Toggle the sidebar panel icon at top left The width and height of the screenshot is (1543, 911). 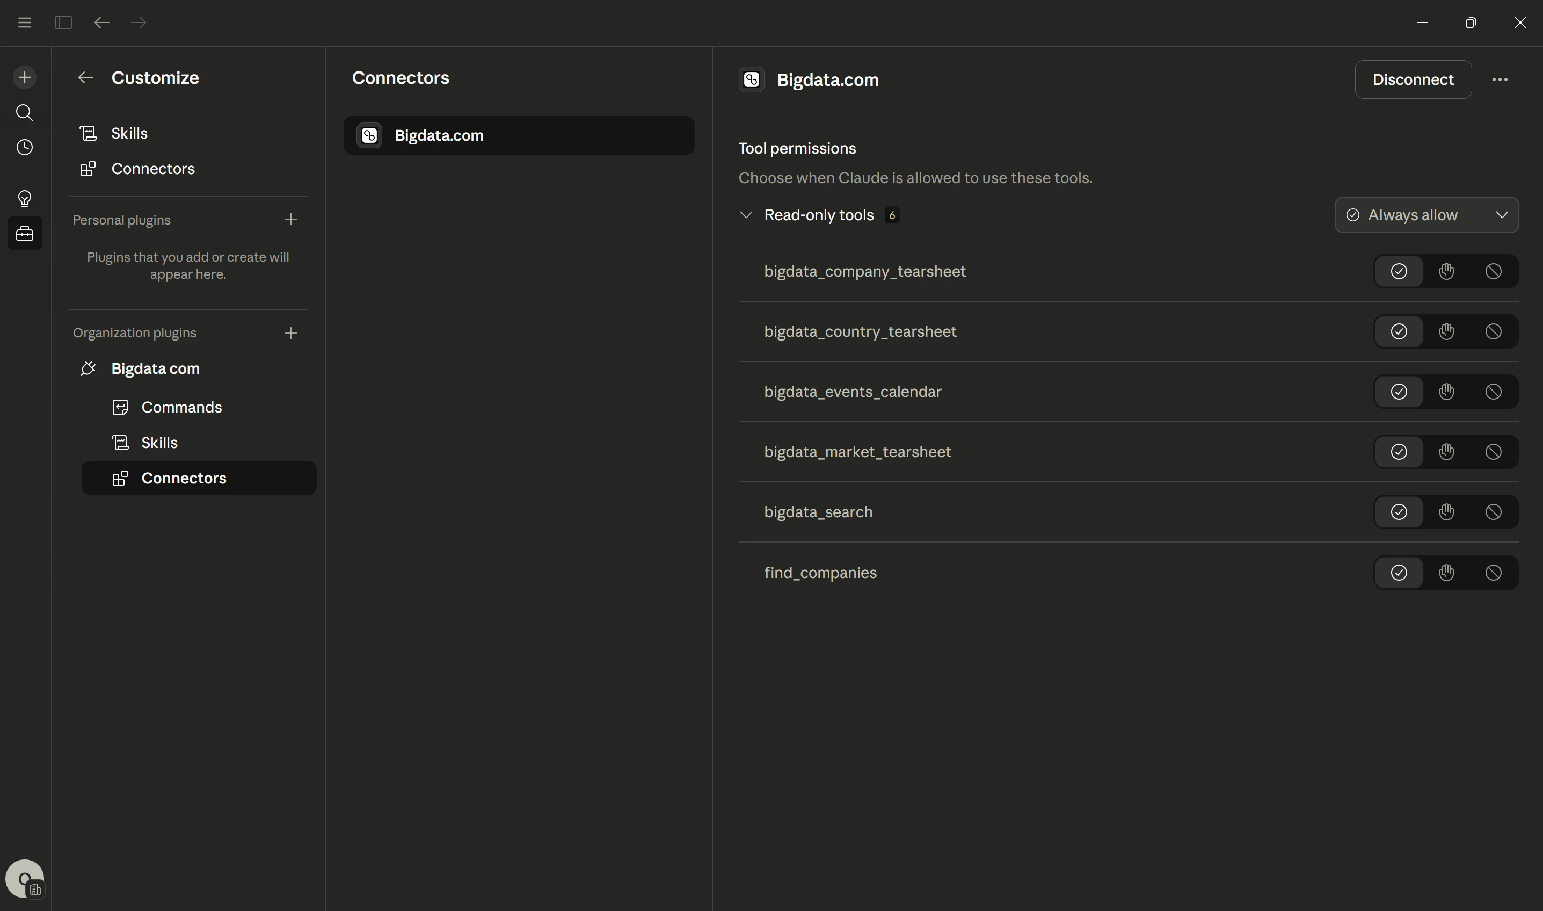(x=63, y=23)
